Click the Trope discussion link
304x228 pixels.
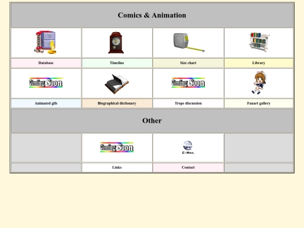tap(188, 104)
